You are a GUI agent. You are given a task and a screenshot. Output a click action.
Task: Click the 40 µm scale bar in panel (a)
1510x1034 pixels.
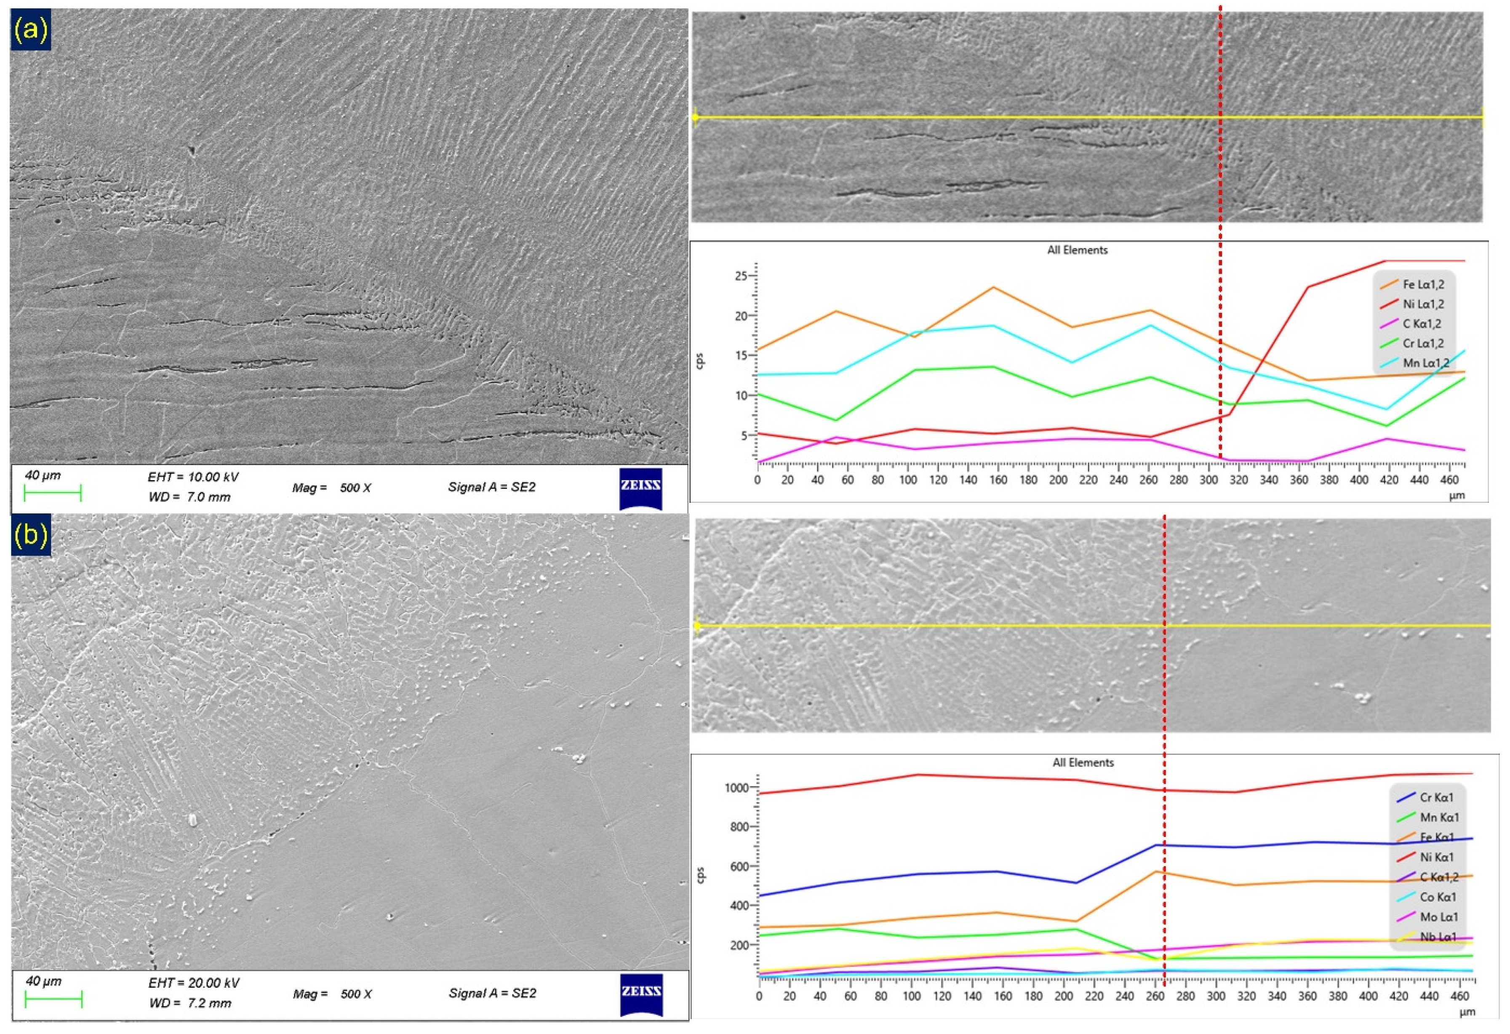point(53,493)
